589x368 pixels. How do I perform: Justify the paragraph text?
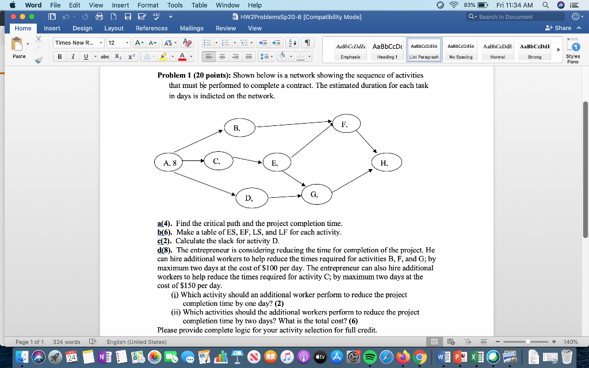pos(248,57)
